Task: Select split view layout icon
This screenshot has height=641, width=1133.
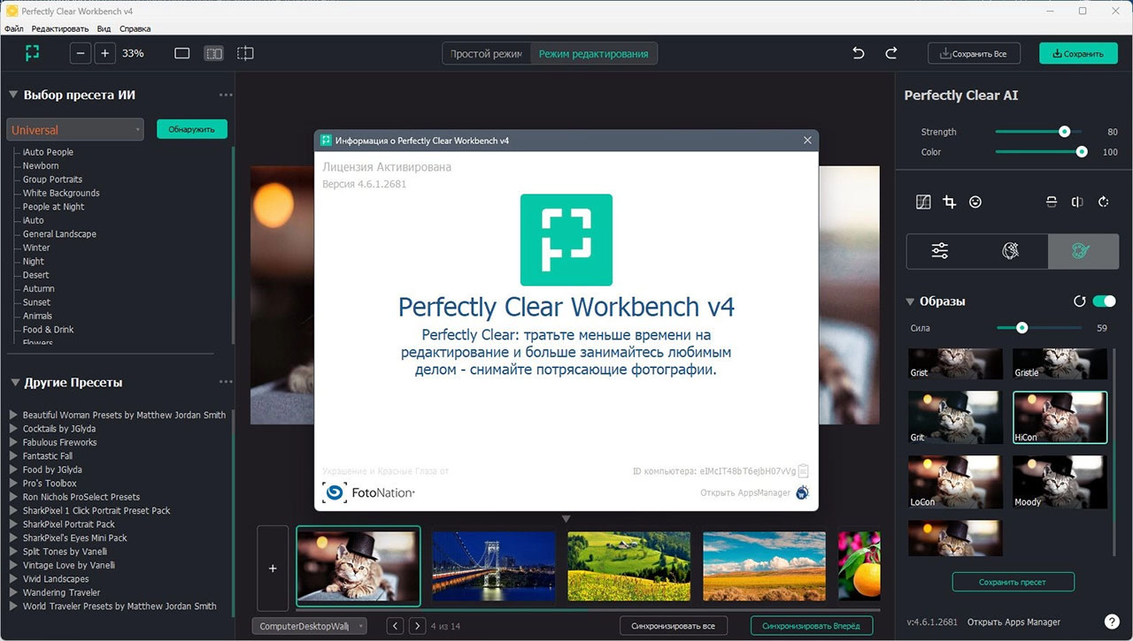Action: click(245, 53)
